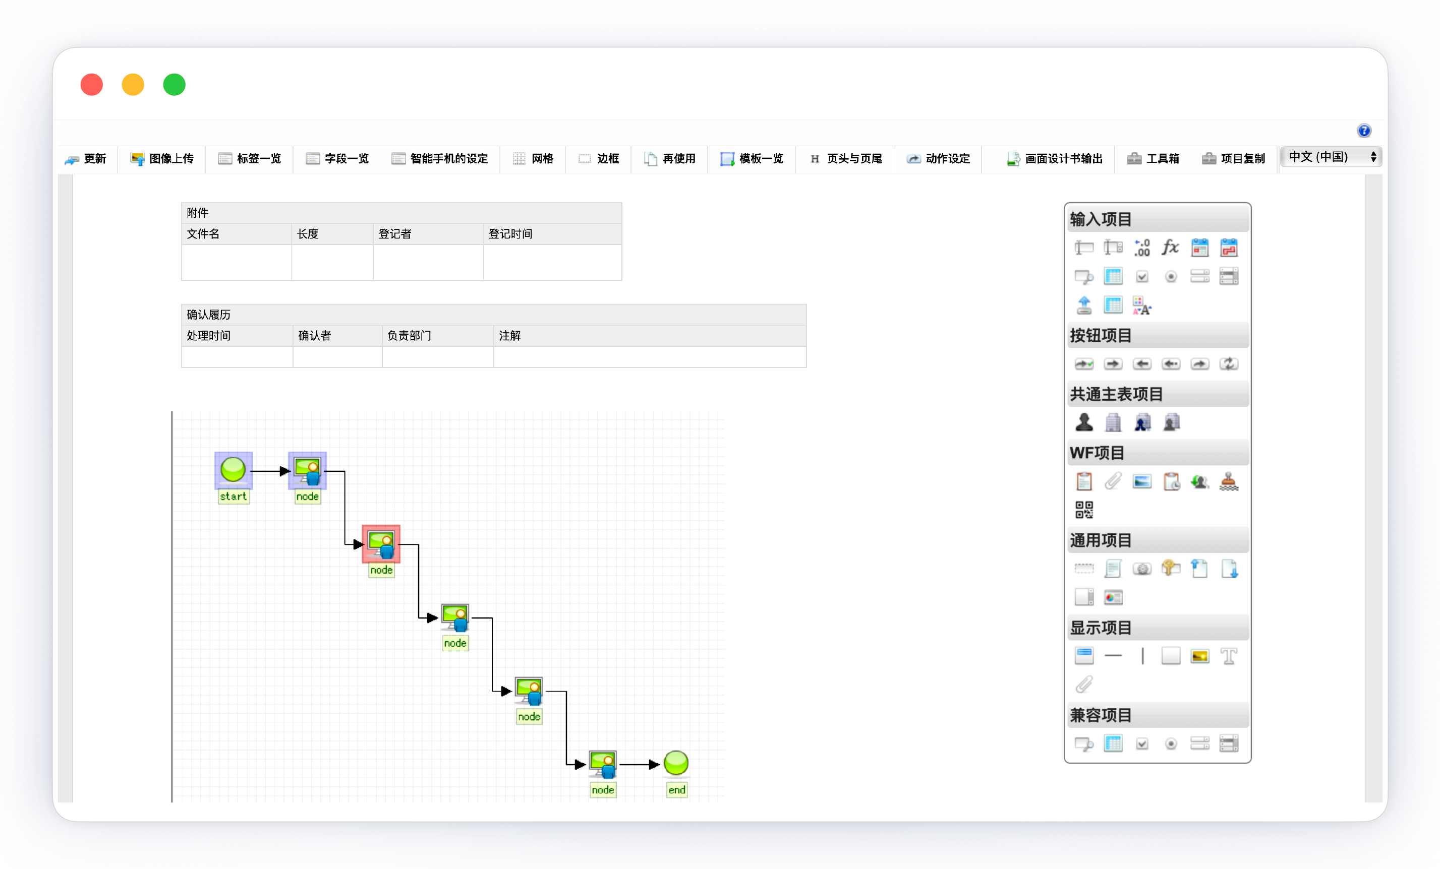This screenshot has width=1440, height=869.
Task: Select the blue calendar date item
Action: [1200, 247]
